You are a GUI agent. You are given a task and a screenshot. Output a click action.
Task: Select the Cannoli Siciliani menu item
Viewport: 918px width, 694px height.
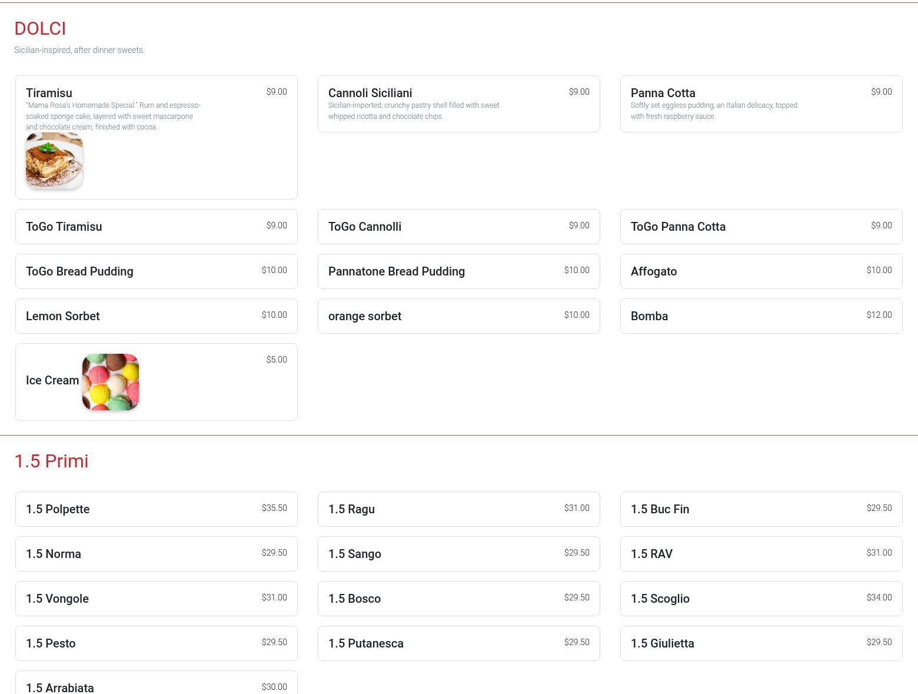pyautogui.click(x=458, y=104)
